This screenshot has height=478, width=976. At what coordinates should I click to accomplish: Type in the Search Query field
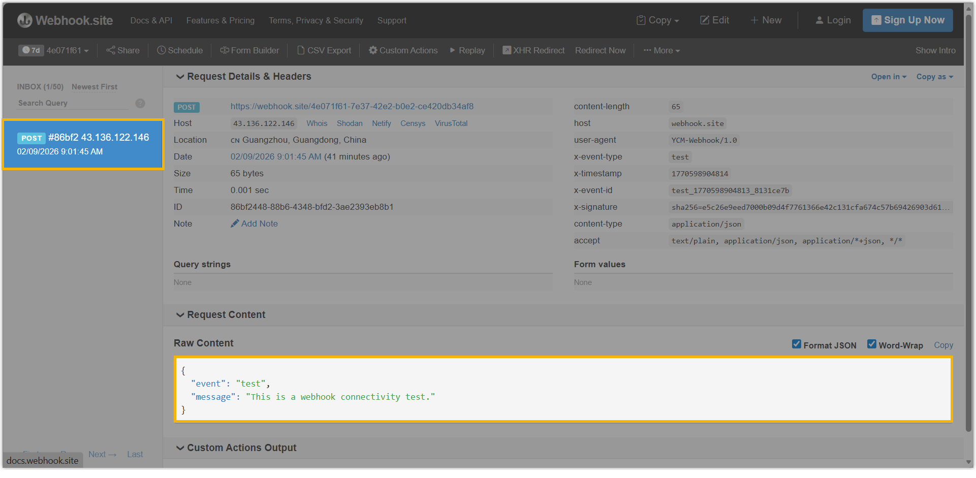(73, 103)
